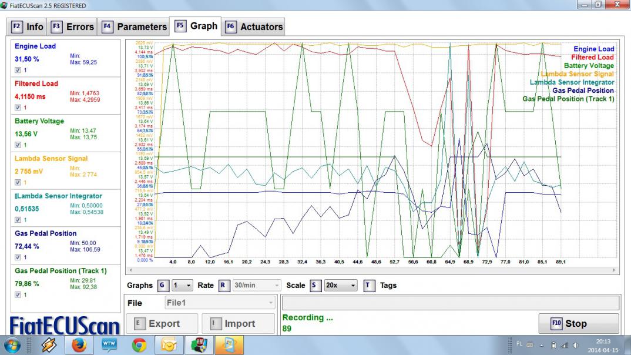
Task: Click the S shortcut icon beside Scale
Action: click(315, 286)
